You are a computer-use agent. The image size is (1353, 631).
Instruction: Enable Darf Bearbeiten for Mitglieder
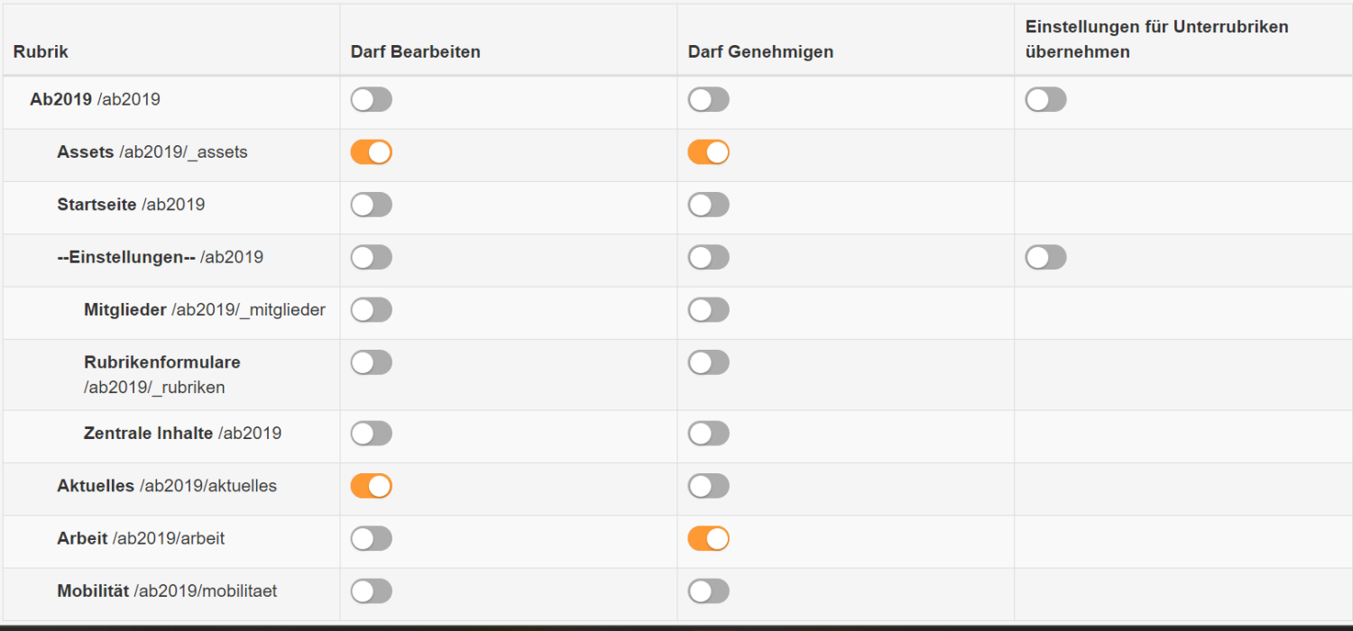[x=372, y=310]
